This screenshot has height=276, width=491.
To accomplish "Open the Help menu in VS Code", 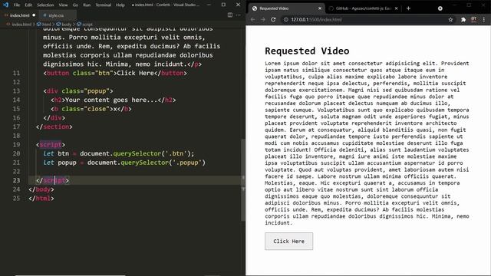I will [x=120, y=5].
